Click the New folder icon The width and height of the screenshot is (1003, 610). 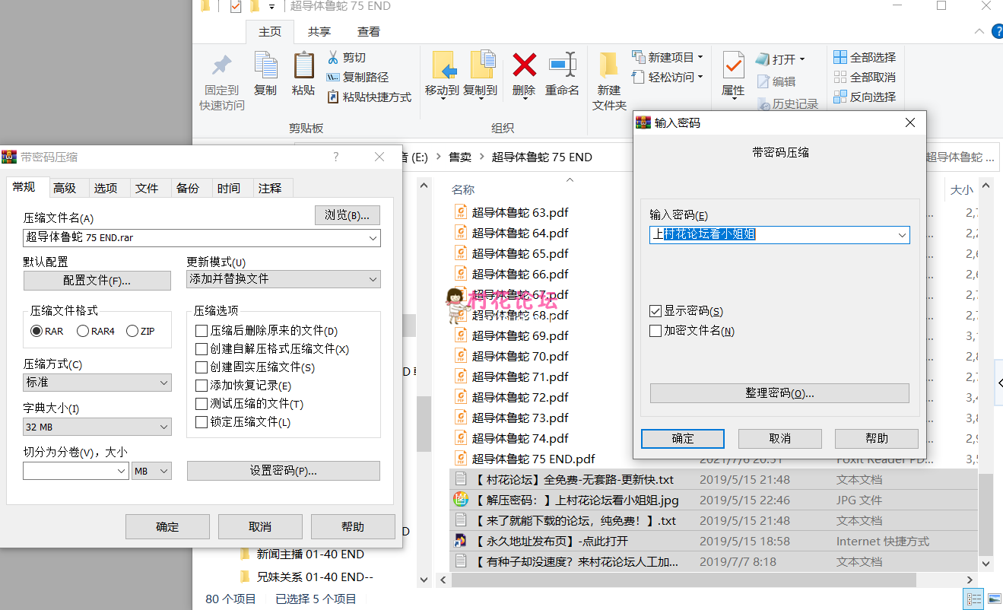pyautogui.click(x=608, y=65)
